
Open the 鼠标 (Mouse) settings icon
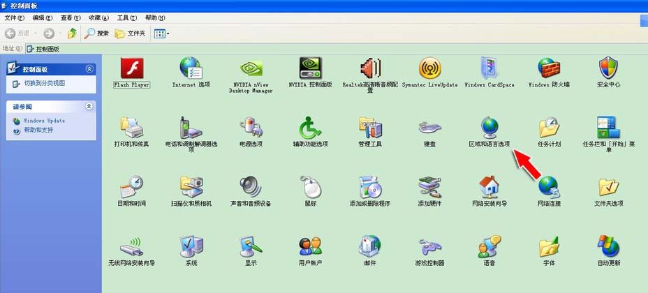coord(310,188)
